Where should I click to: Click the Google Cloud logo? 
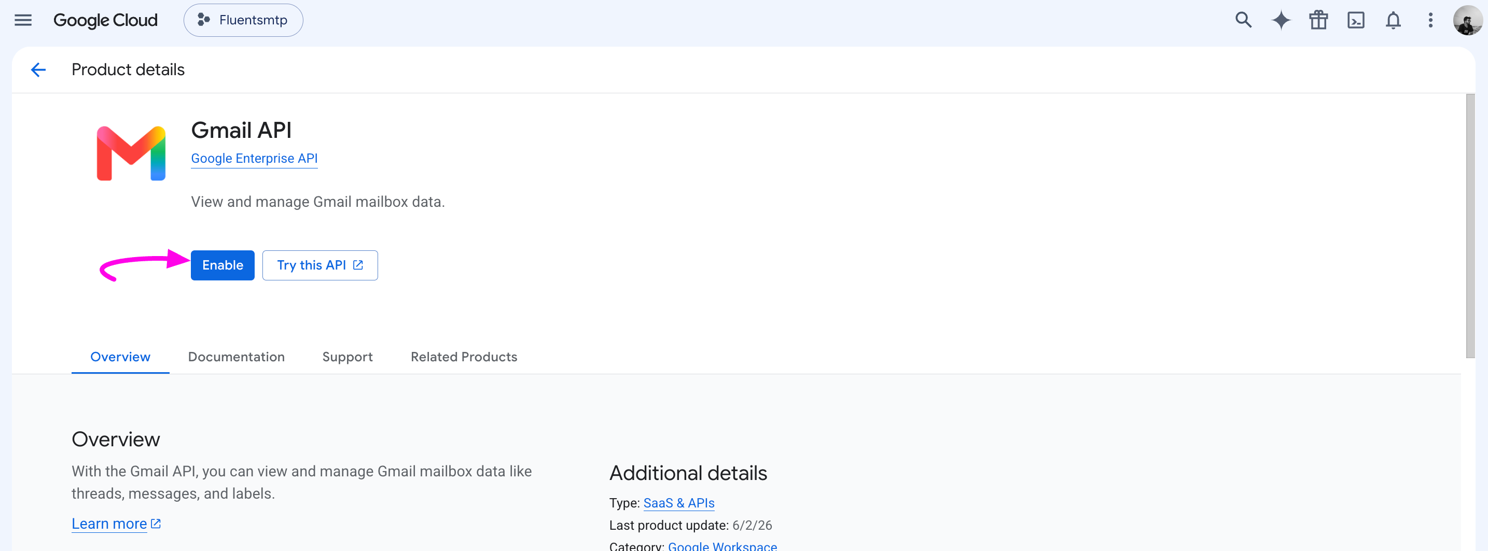coord(105,20)
